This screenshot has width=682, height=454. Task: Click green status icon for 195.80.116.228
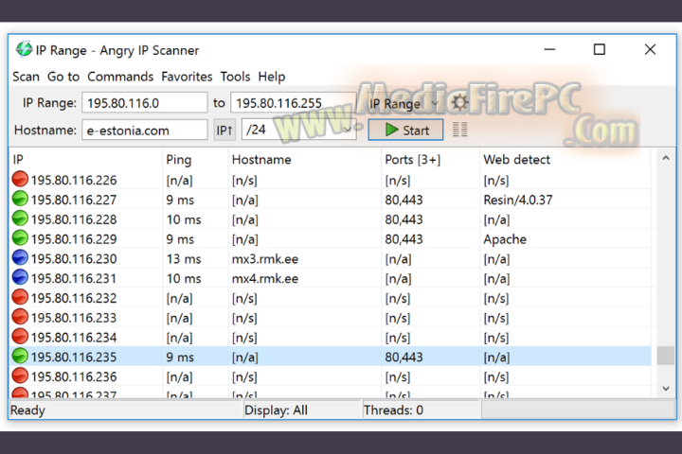point(20,218)
